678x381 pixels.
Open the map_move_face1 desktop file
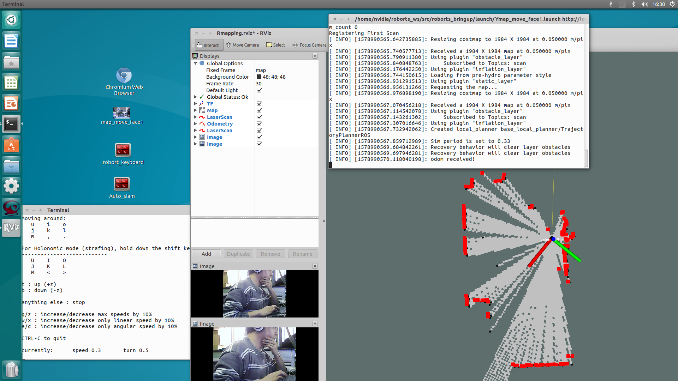[x=122, y=113]
